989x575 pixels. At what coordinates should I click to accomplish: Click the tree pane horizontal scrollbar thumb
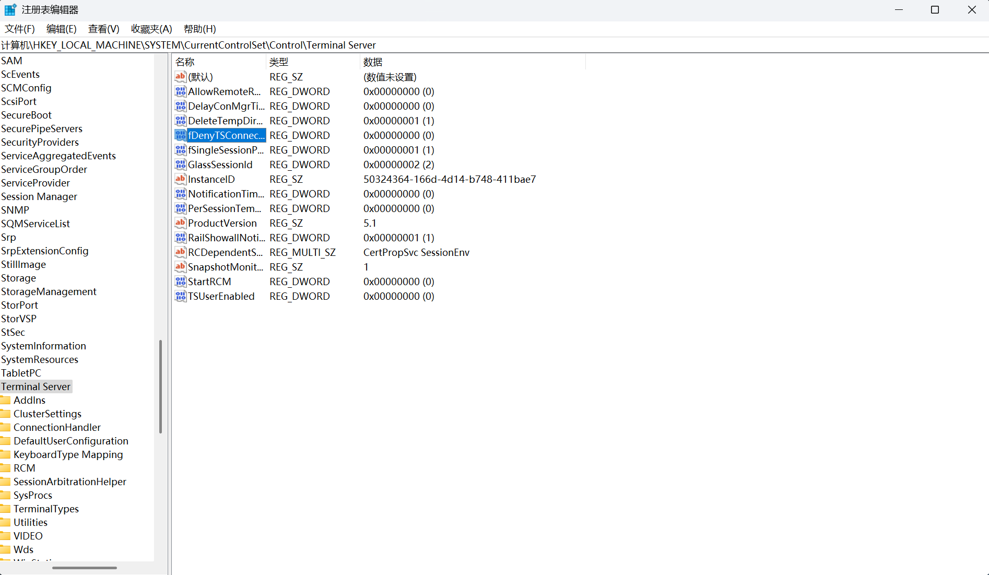85,568
